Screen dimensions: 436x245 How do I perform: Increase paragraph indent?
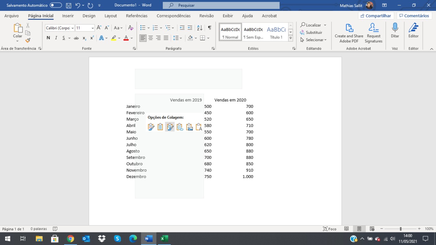(190, 28)
